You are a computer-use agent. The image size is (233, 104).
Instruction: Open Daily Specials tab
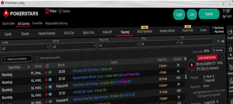[x=144, y=31]
